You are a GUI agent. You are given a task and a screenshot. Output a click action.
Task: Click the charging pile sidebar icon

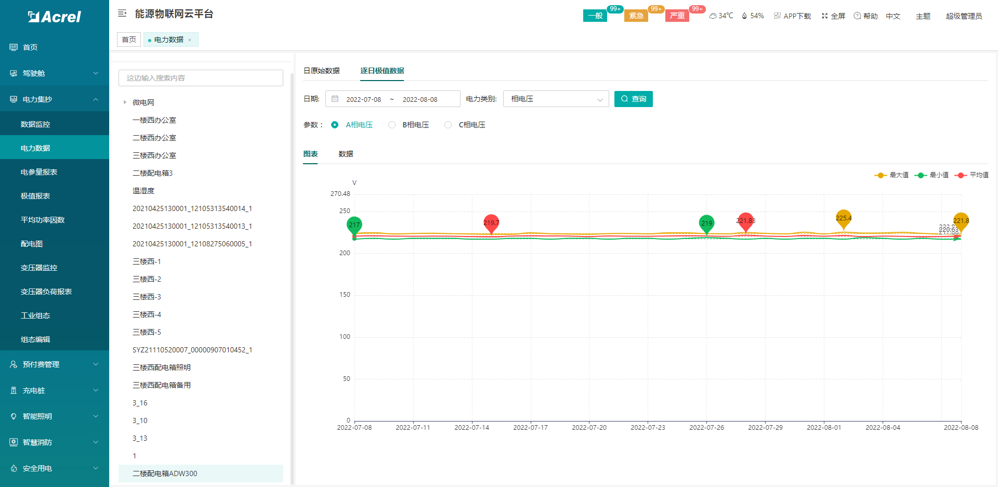pos(14,390)
